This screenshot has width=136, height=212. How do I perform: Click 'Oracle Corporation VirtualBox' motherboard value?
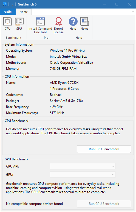(72, 63)
